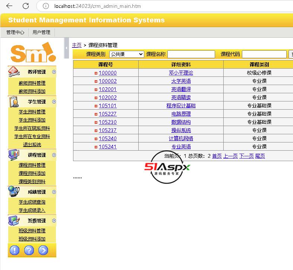
Task: Click the red arrow icon beside 105241
Action: [x=96, y=147]
